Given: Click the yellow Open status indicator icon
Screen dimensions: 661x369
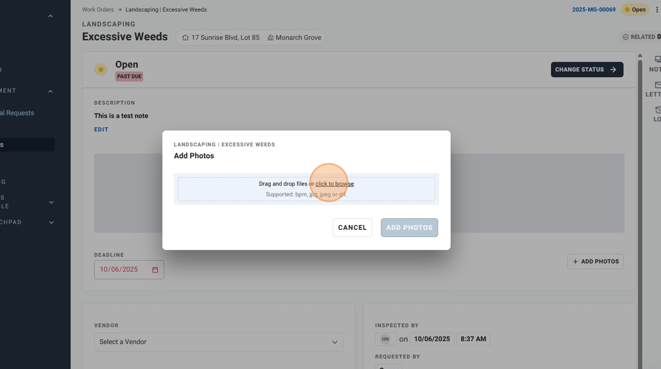Looking at the screenshot, I should 101,70.
